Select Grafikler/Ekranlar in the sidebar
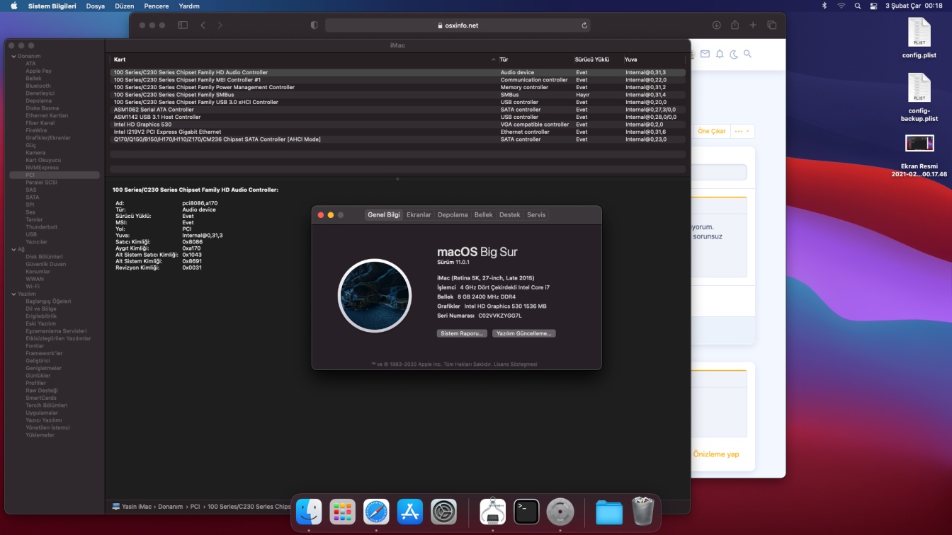 point(47,138)
